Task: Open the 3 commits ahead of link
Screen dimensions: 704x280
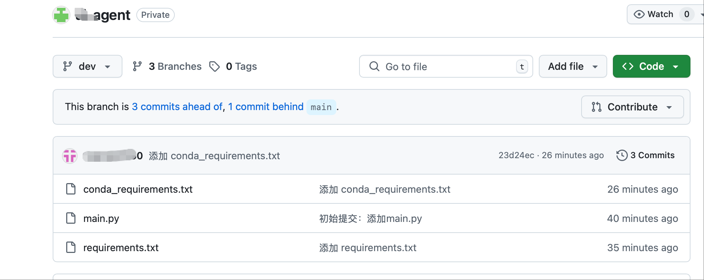Action: tap(177, 107)
